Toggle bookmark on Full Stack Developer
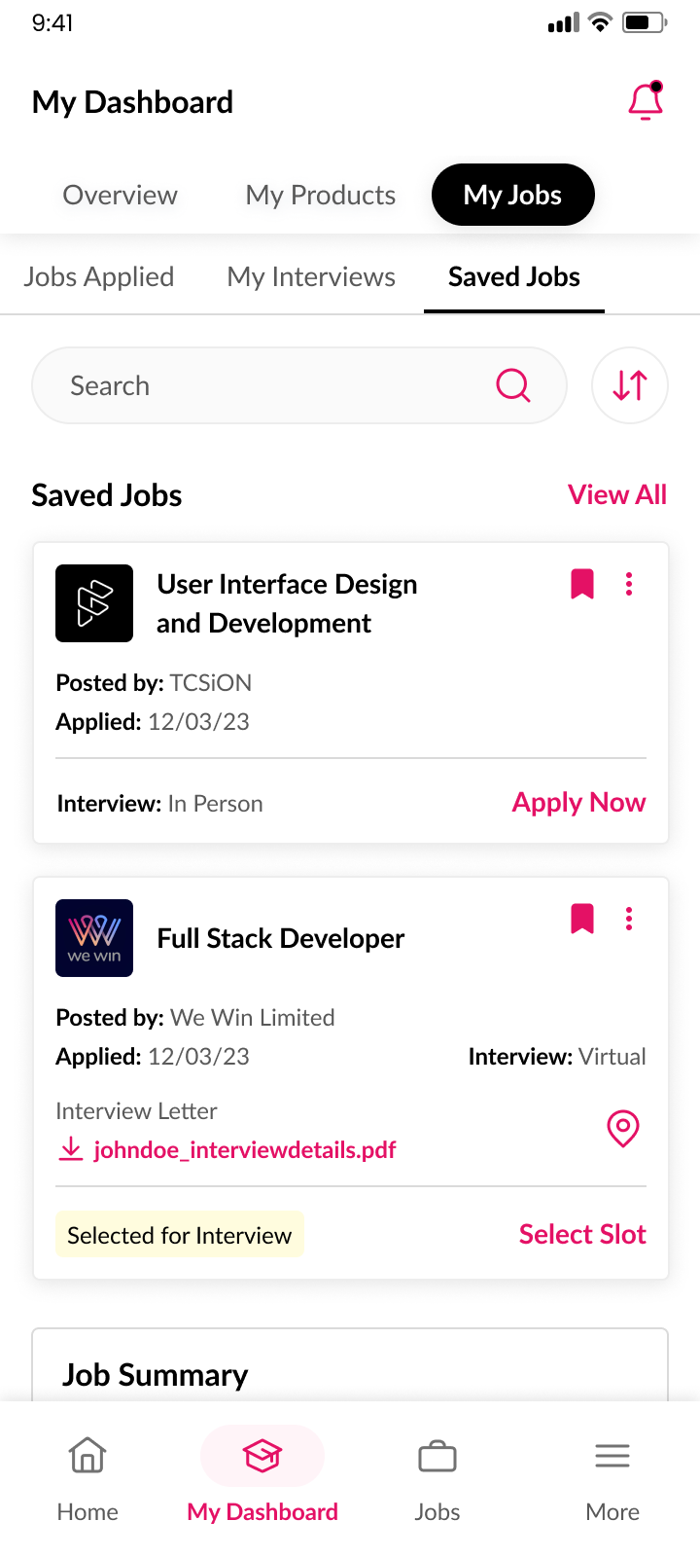700x1557 pixels. pos(582,919)
